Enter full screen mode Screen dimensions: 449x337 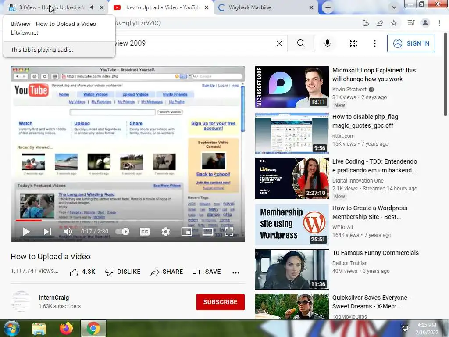pos(229,232)
